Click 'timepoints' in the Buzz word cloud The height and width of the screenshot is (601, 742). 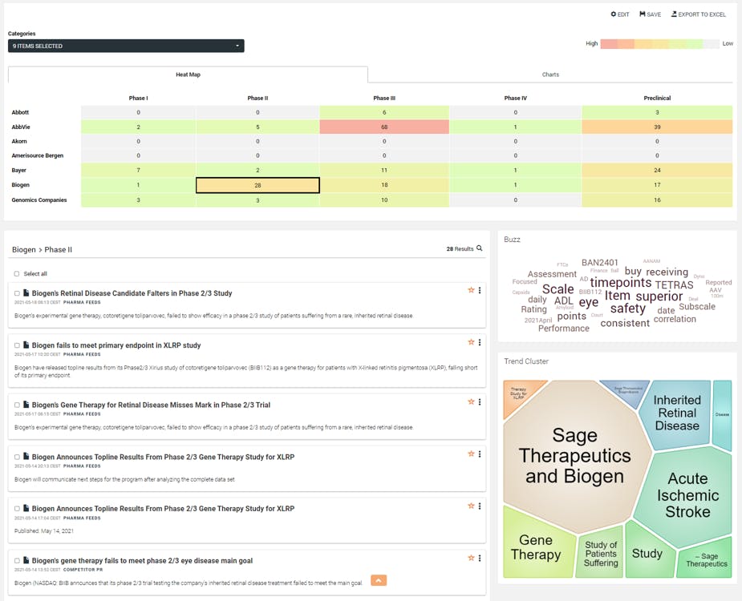pos(620,282)
